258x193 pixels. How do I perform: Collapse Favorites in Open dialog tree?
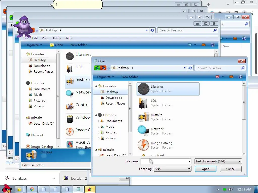[96, 86]
